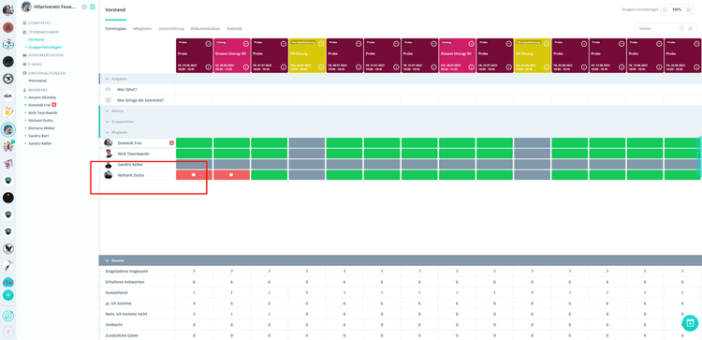Toggle Sandro Keller's grey cell for 01.07 Probe
702x340 pixels.
[x=270, y=165]
